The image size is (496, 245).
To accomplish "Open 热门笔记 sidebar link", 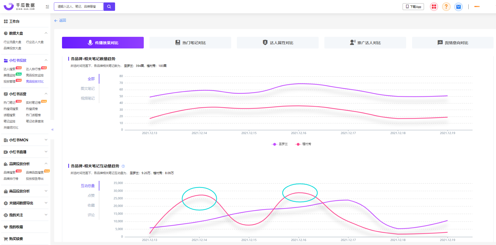I will point(9,103).
